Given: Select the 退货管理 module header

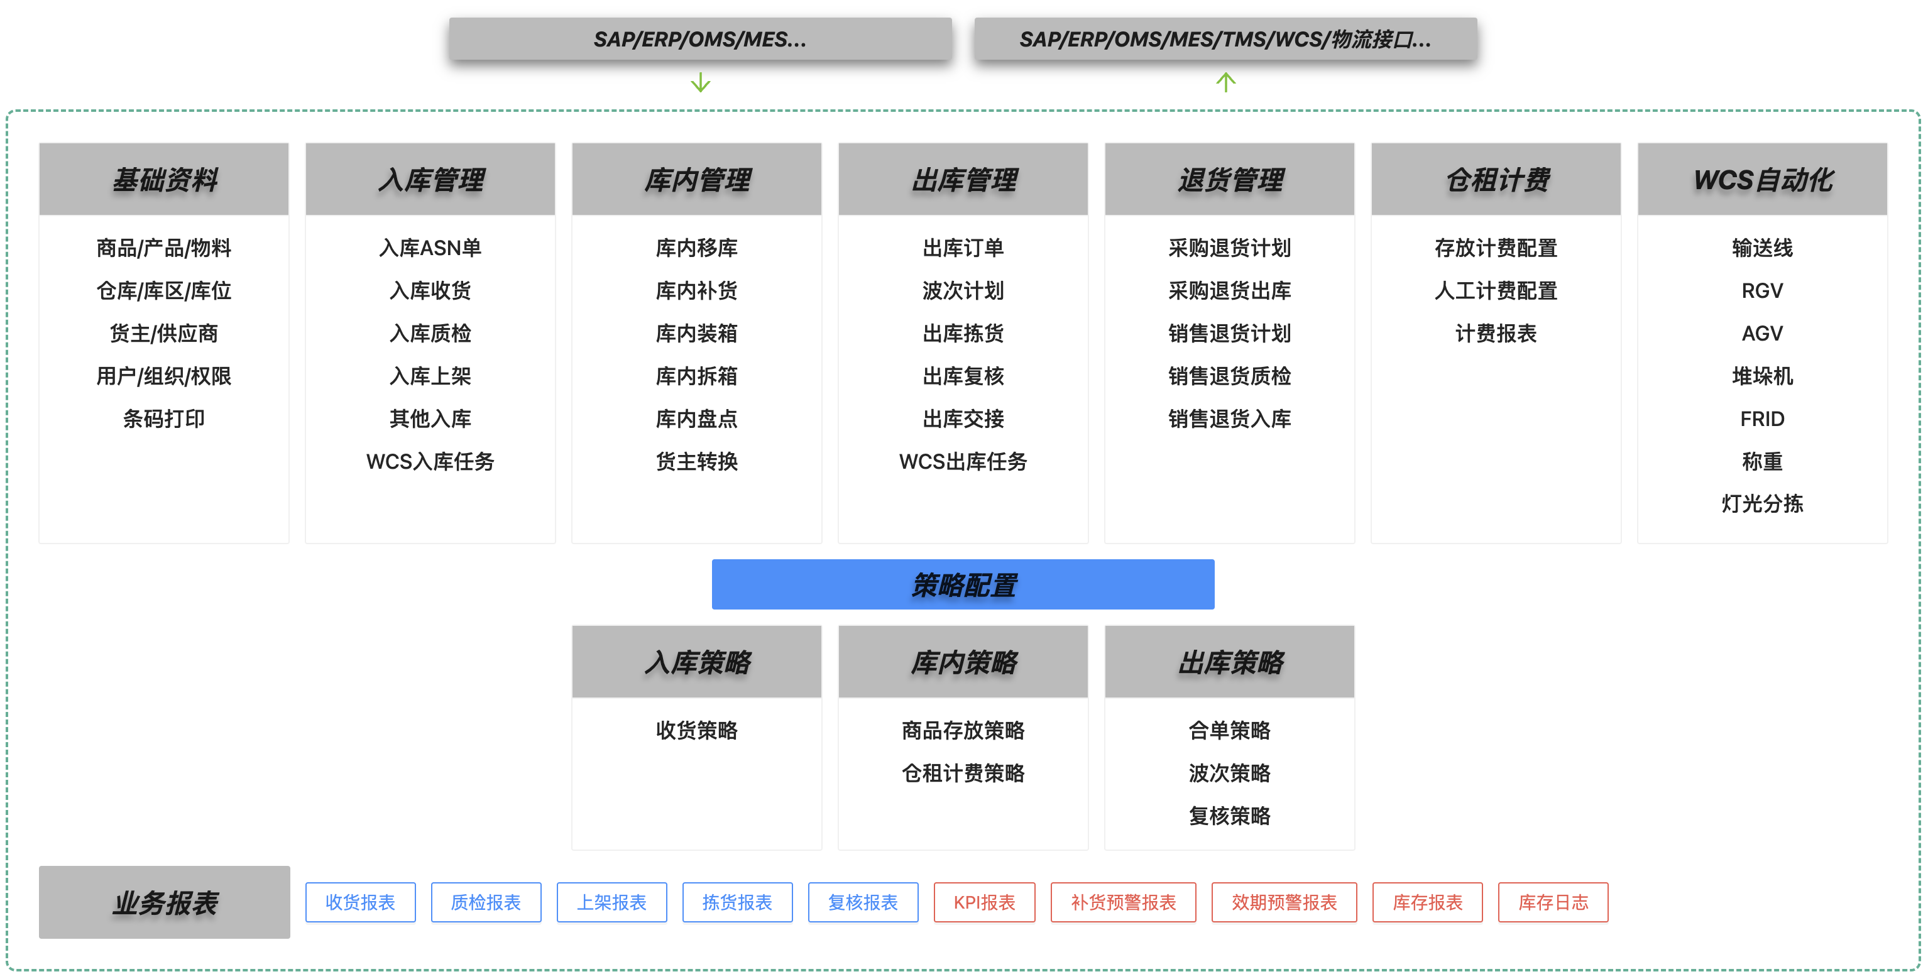Looking at the screenshot, I should [x=1230, y=180].
